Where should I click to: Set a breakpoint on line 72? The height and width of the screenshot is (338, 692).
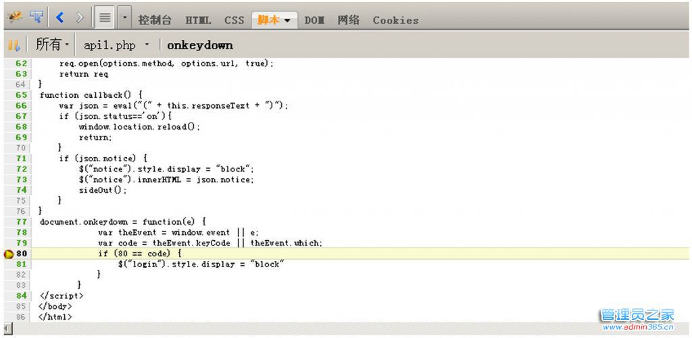click(x=21, y=169)
